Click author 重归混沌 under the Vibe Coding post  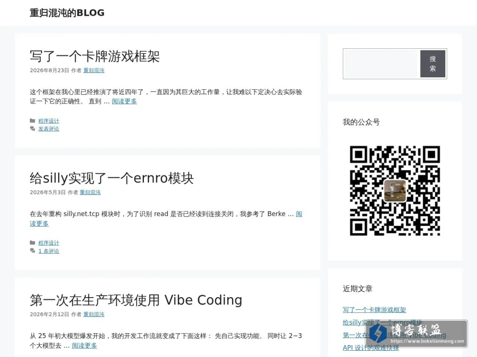[x=94, y=314]
